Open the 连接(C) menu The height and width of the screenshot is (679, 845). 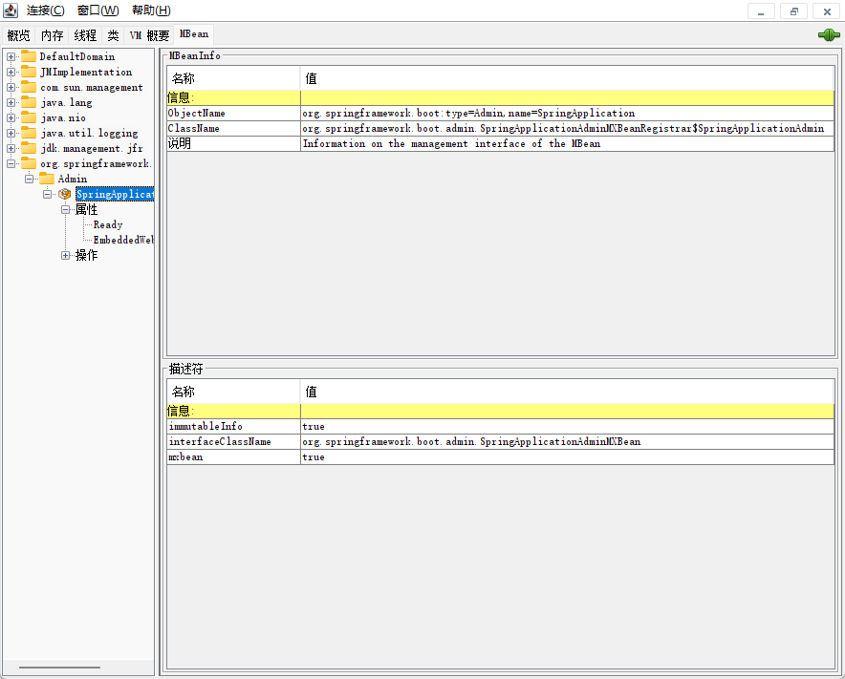(x=45, y=11)
